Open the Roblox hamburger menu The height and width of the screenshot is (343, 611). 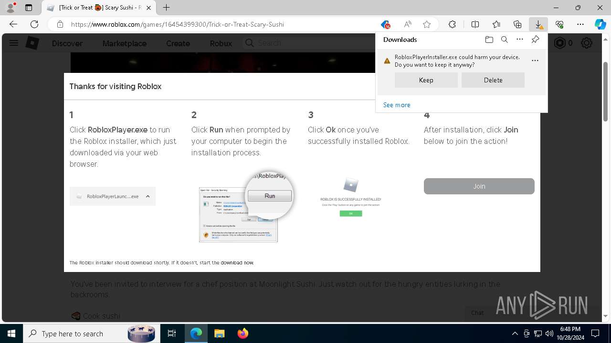pos(14,43)
